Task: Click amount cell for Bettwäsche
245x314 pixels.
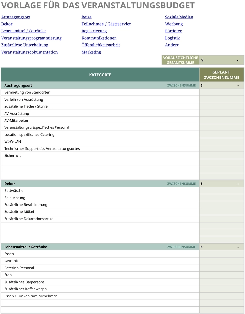Action: (x=222, y=191)
